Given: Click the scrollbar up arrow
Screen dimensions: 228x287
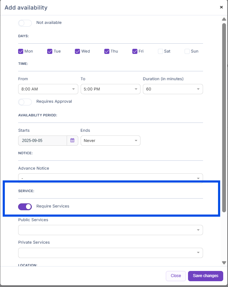Looking at the screenshot, I should [x=224, y=19].
